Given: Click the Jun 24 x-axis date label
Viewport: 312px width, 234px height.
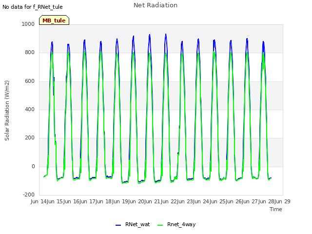Looking at the screenshot, I should click(202, 201).
